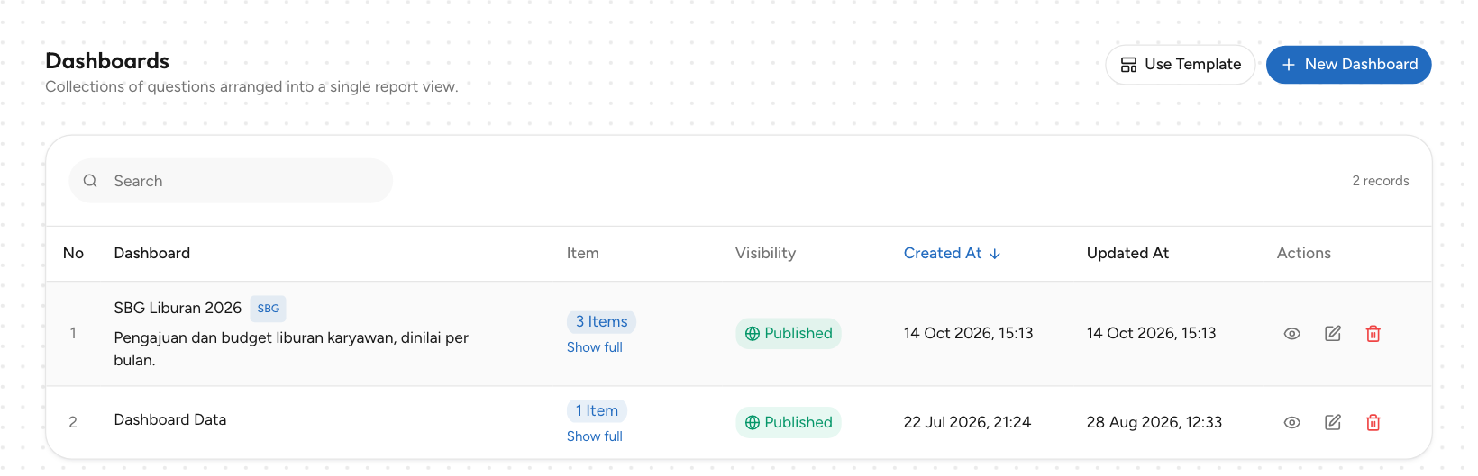
Task: Click the Published badge for Dashboard Data
Action: (x=789, y=422)
